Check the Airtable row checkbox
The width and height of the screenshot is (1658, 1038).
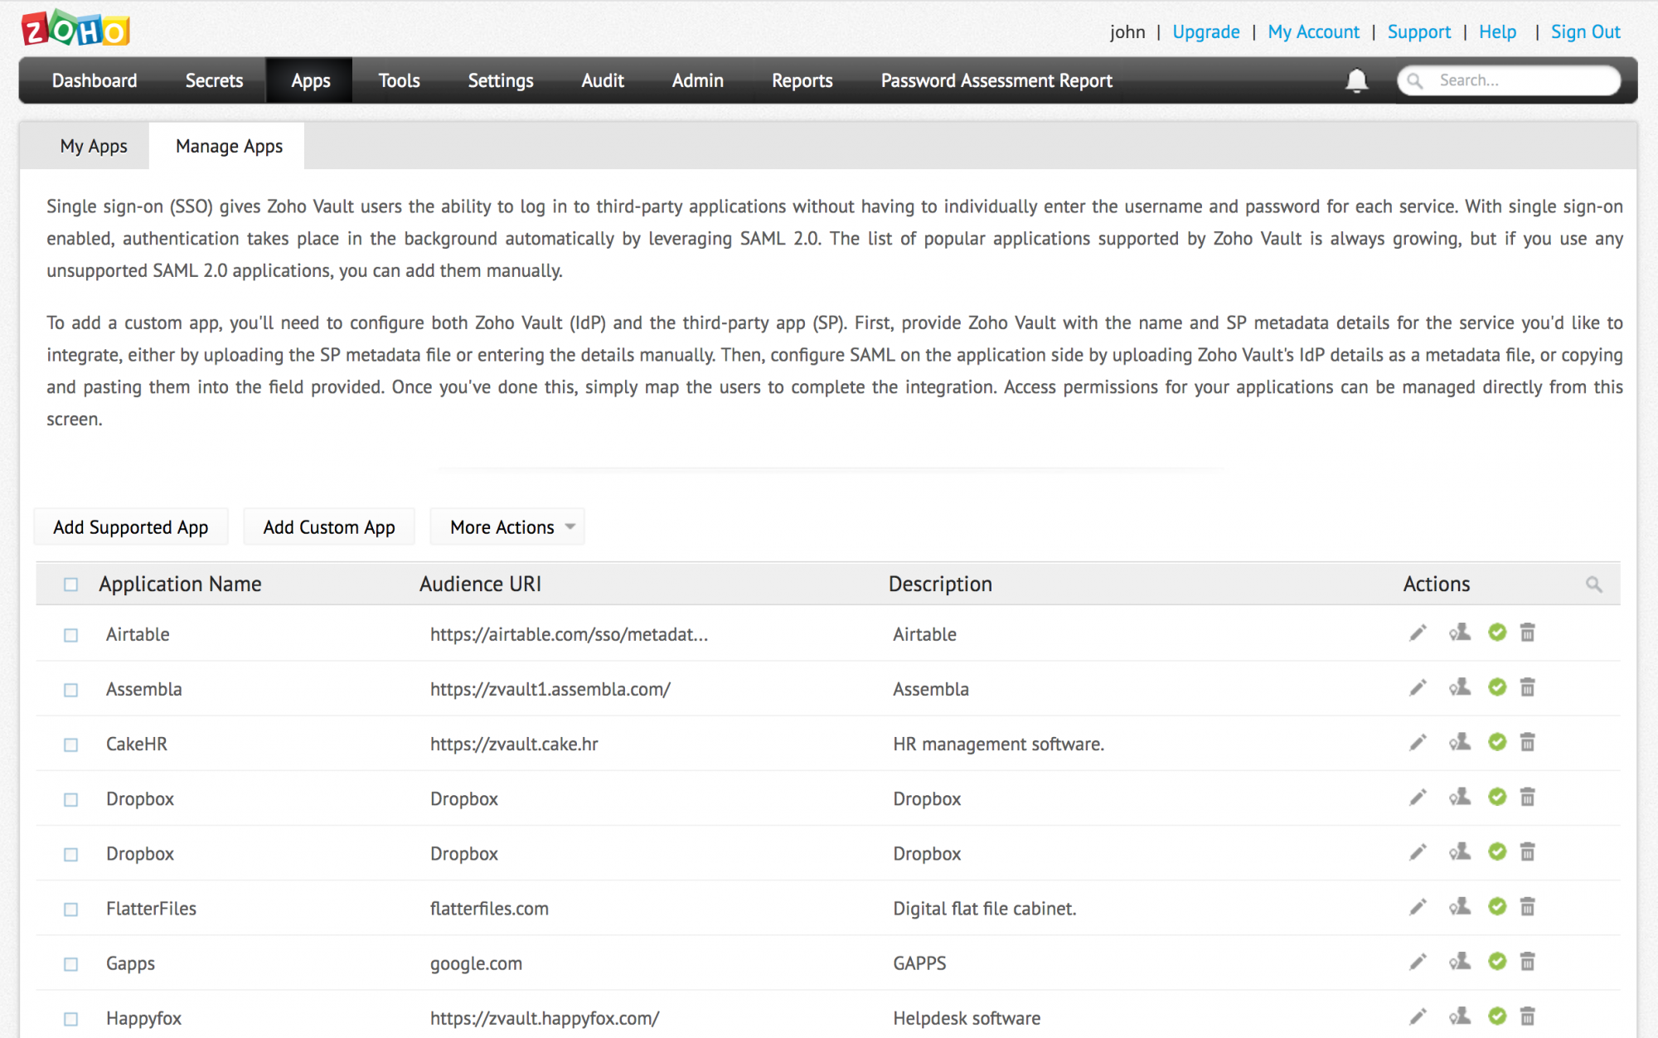[x=71, y=635]
